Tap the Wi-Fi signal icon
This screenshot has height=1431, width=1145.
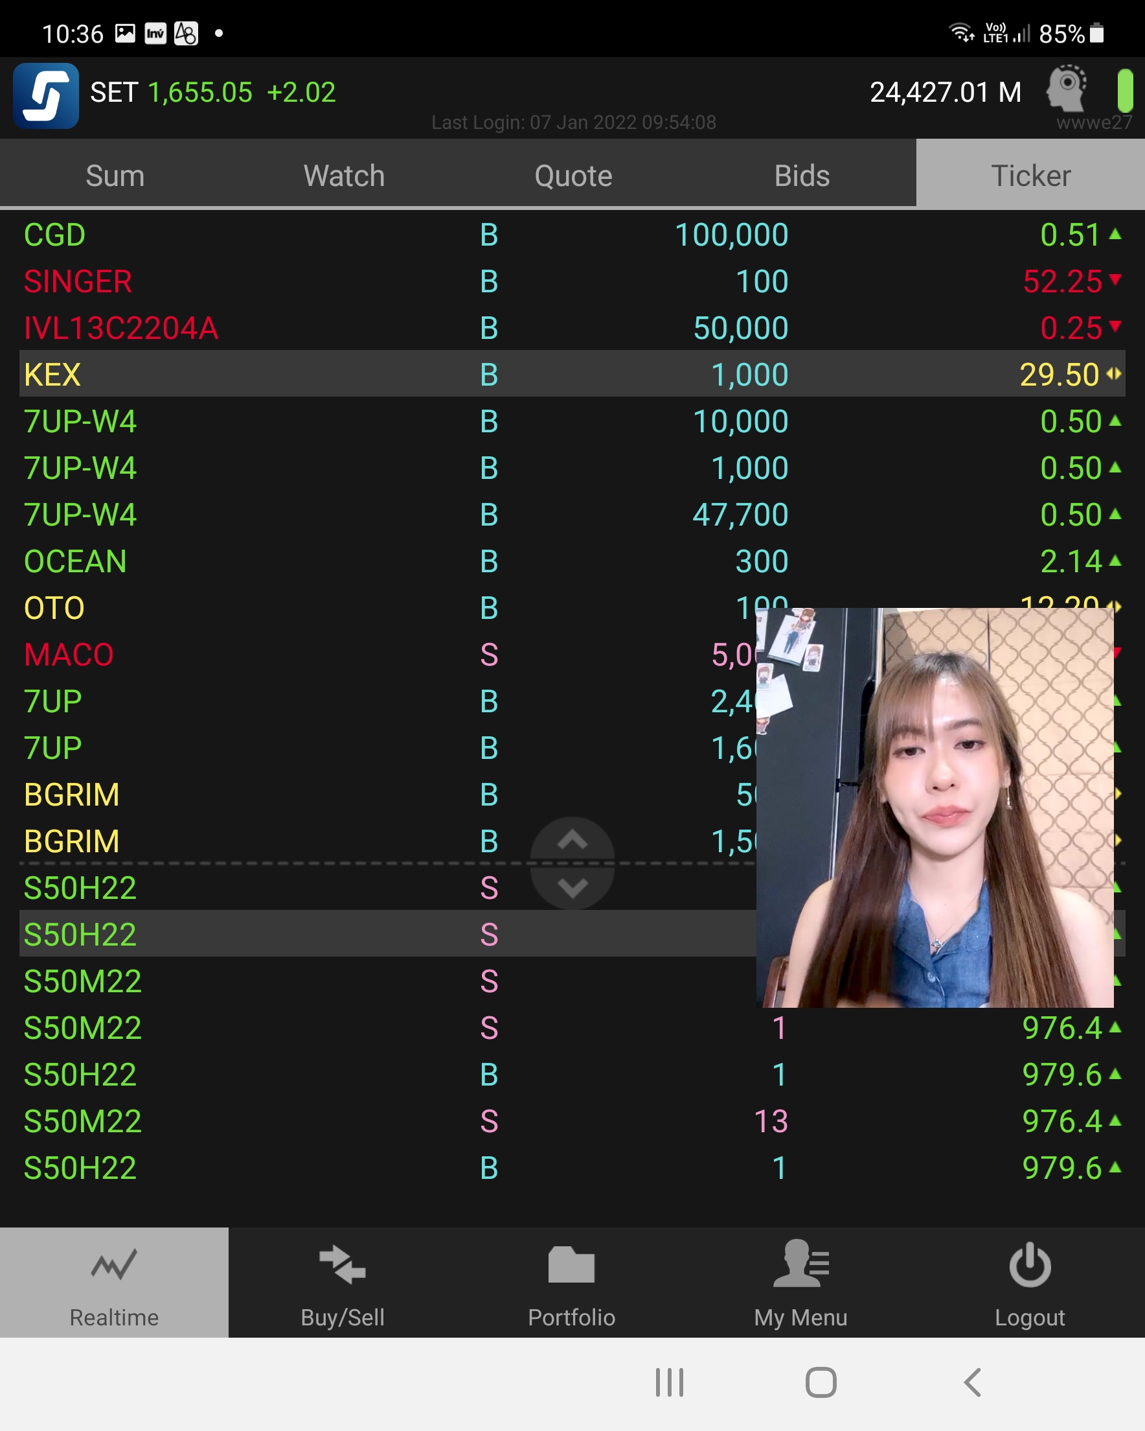click(960, 32)
